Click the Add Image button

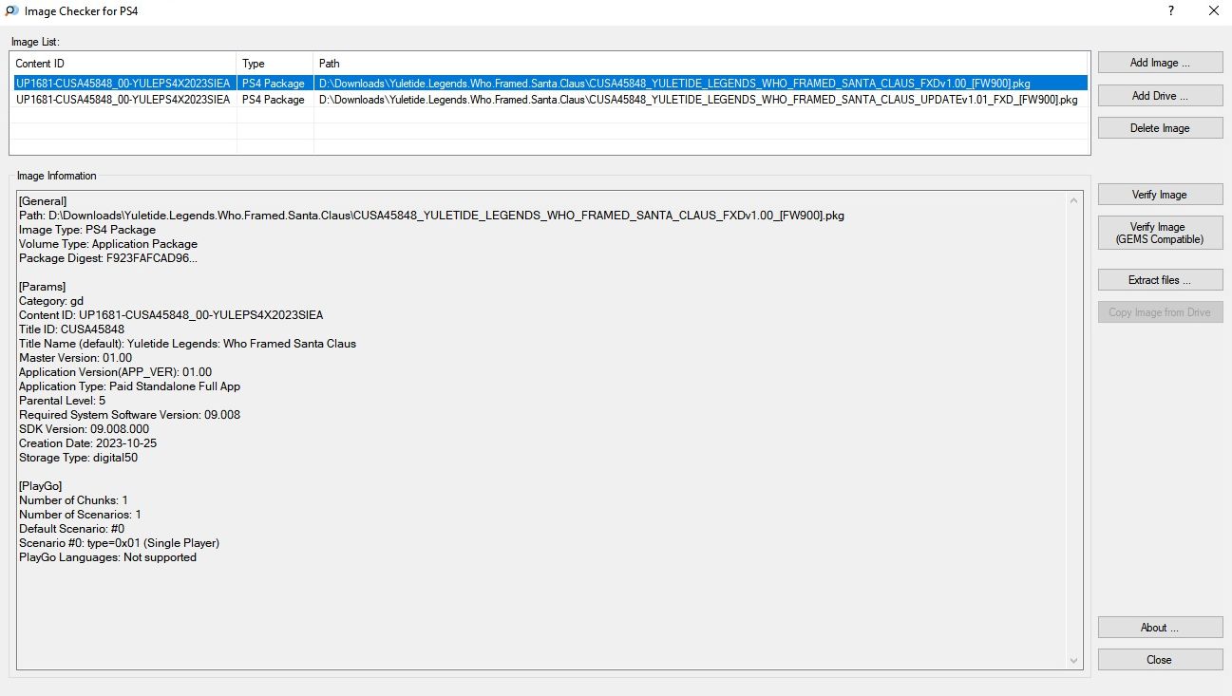coord(1160,63)
